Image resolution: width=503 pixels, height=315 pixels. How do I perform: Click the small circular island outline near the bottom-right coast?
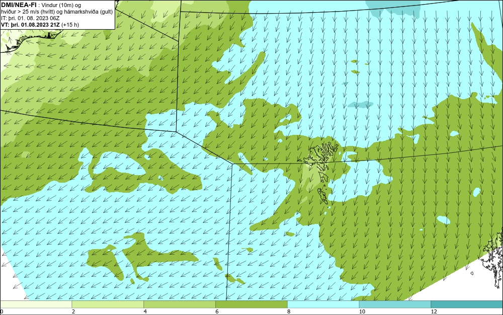(472, 273)
